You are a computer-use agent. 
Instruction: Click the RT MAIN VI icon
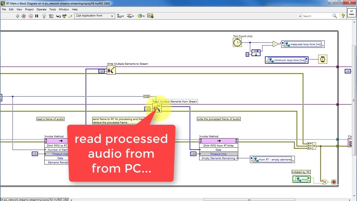pyautogui.click(x=351, y=13)
